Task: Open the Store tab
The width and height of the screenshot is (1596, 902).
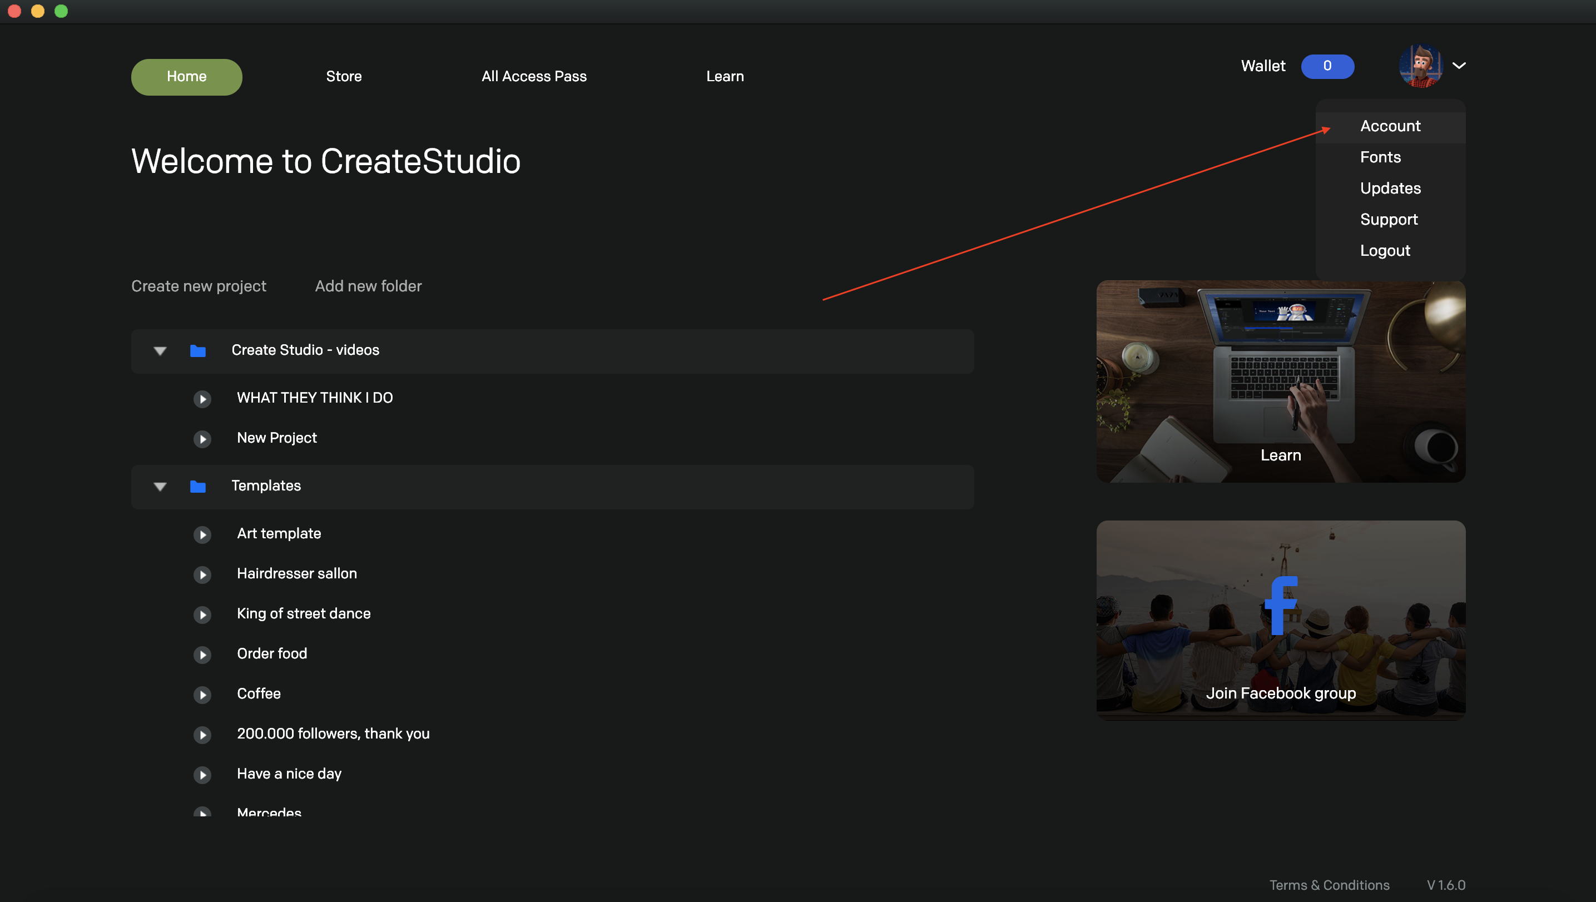Action: click(344, 77)
